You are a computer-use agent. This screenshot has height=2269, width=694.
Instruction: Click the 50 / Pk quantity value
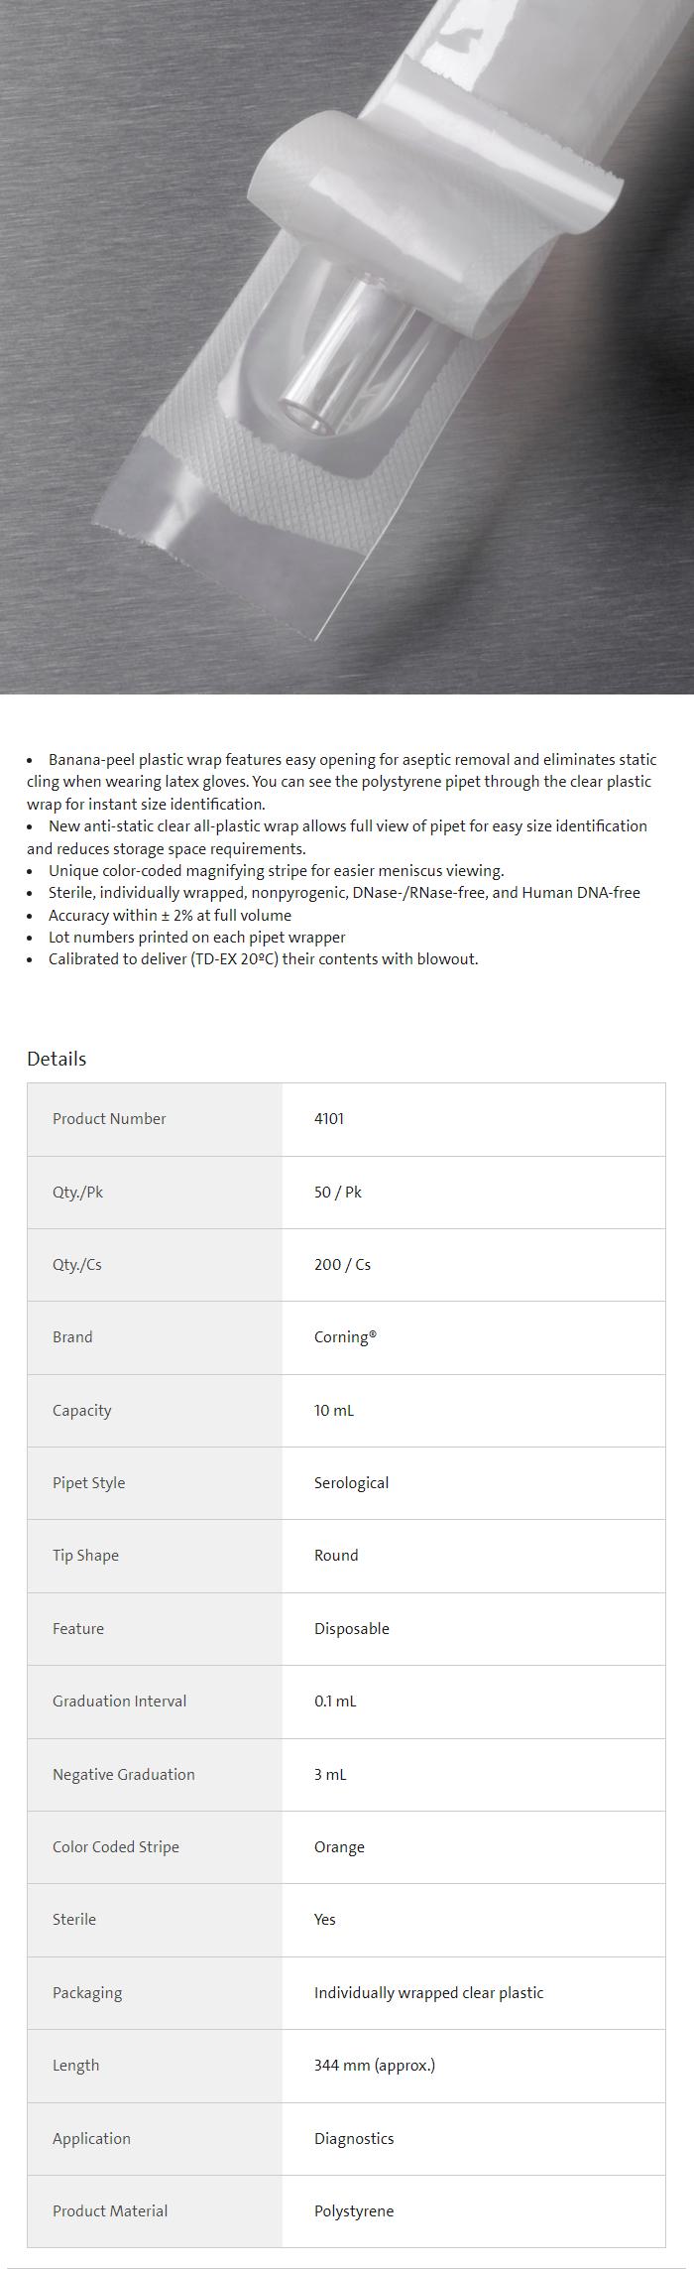pyautogui.click(x=337, y=1192)
